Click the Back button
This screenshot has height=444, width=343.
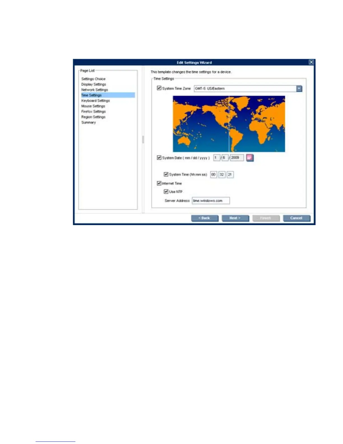click(x=205, y=218)
